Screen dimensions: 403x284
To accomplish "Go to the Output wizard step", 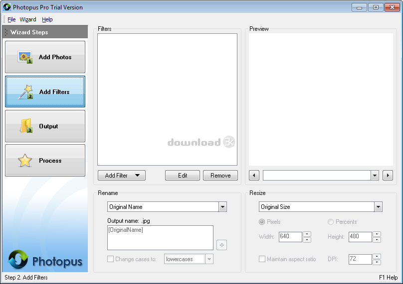I will (45, 126).
